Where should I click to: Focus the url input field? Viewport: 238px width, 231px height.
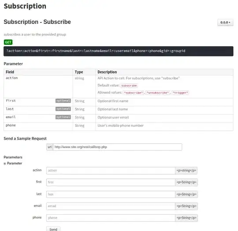pyautogui.click(x=118, y=147)
